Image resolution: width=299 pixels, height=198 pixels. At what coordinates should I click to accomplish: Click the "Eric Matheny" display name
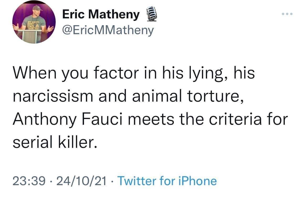tap(101, 15)
